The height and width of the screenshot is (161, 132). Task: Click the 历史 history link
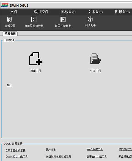pos(9,85)
